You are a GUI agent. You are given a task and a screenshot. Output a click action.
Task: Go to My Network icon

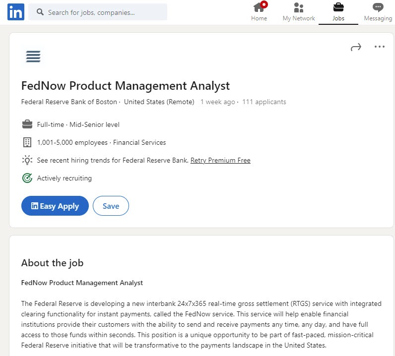(298, 8)
